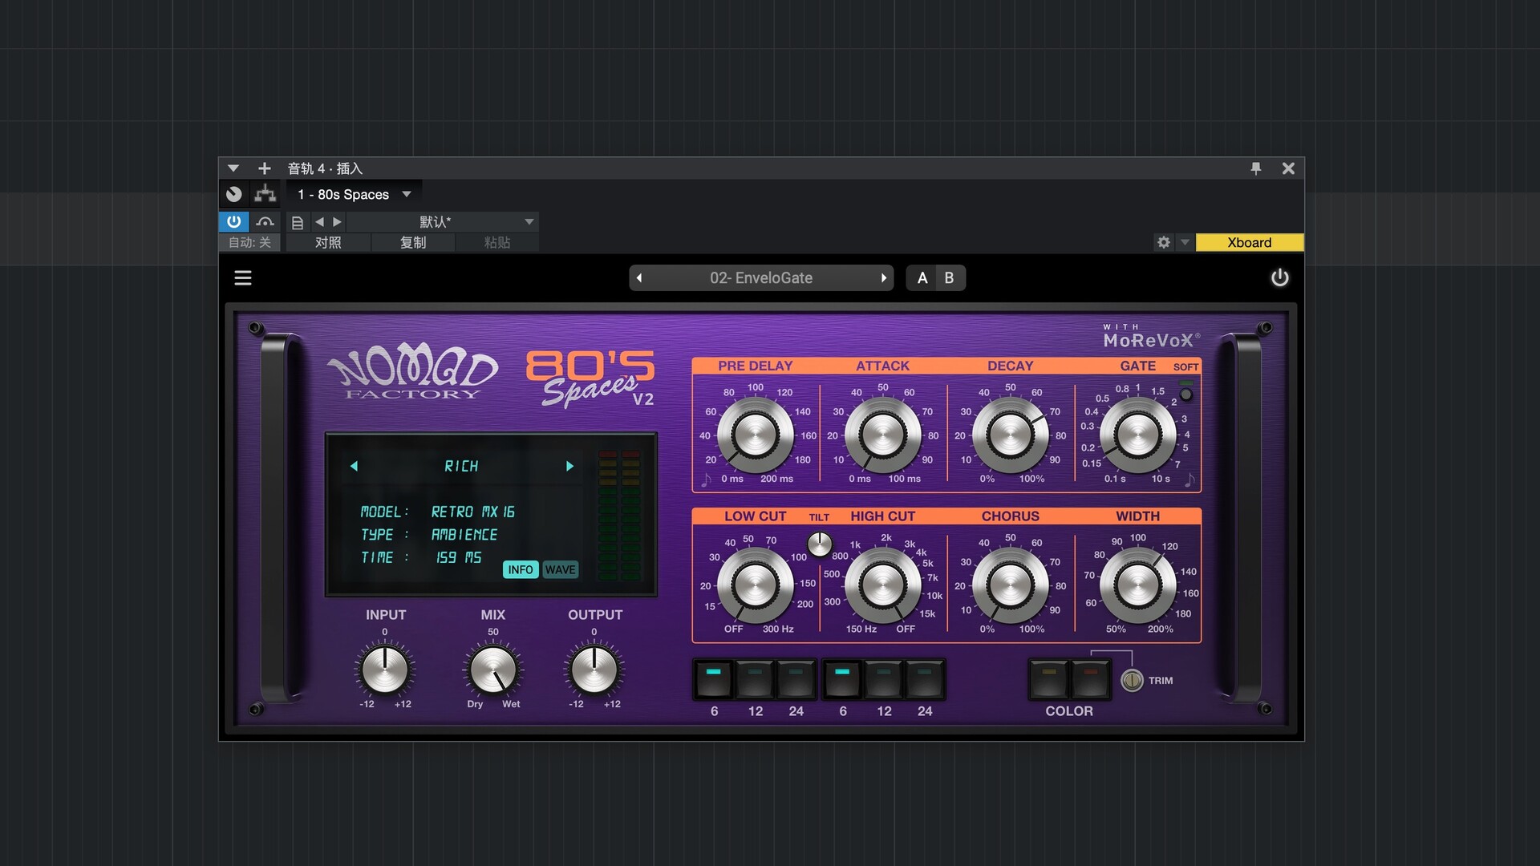Enable high cut 12 dB slope button
1540x866 pixels.
[x=883, y=679]
